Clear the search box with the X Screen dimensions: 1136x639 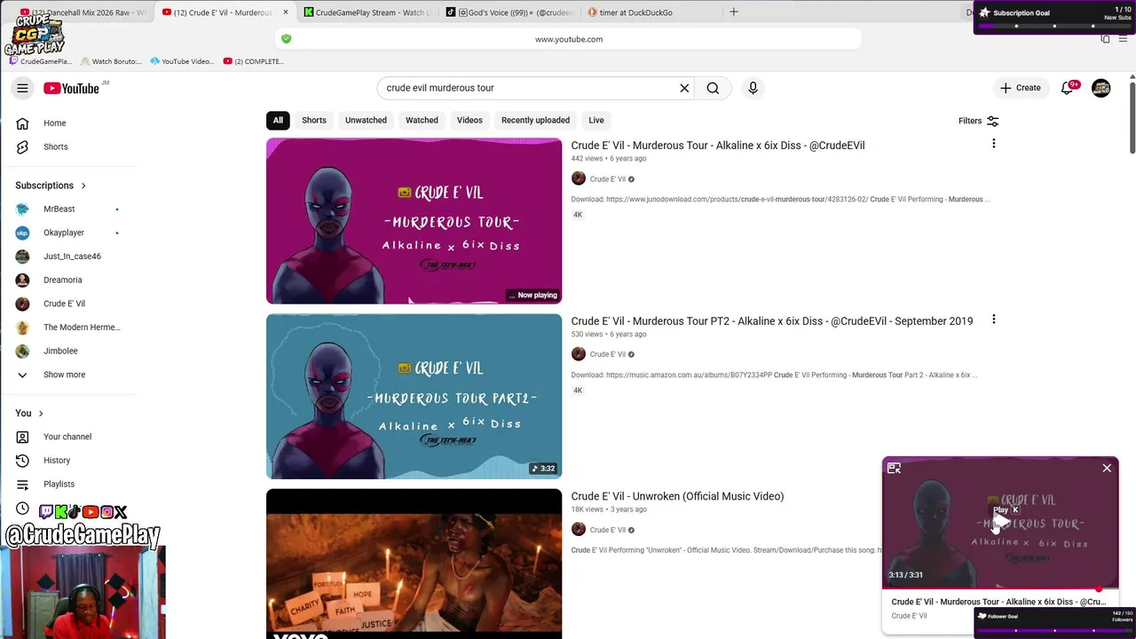coord(684,88)
